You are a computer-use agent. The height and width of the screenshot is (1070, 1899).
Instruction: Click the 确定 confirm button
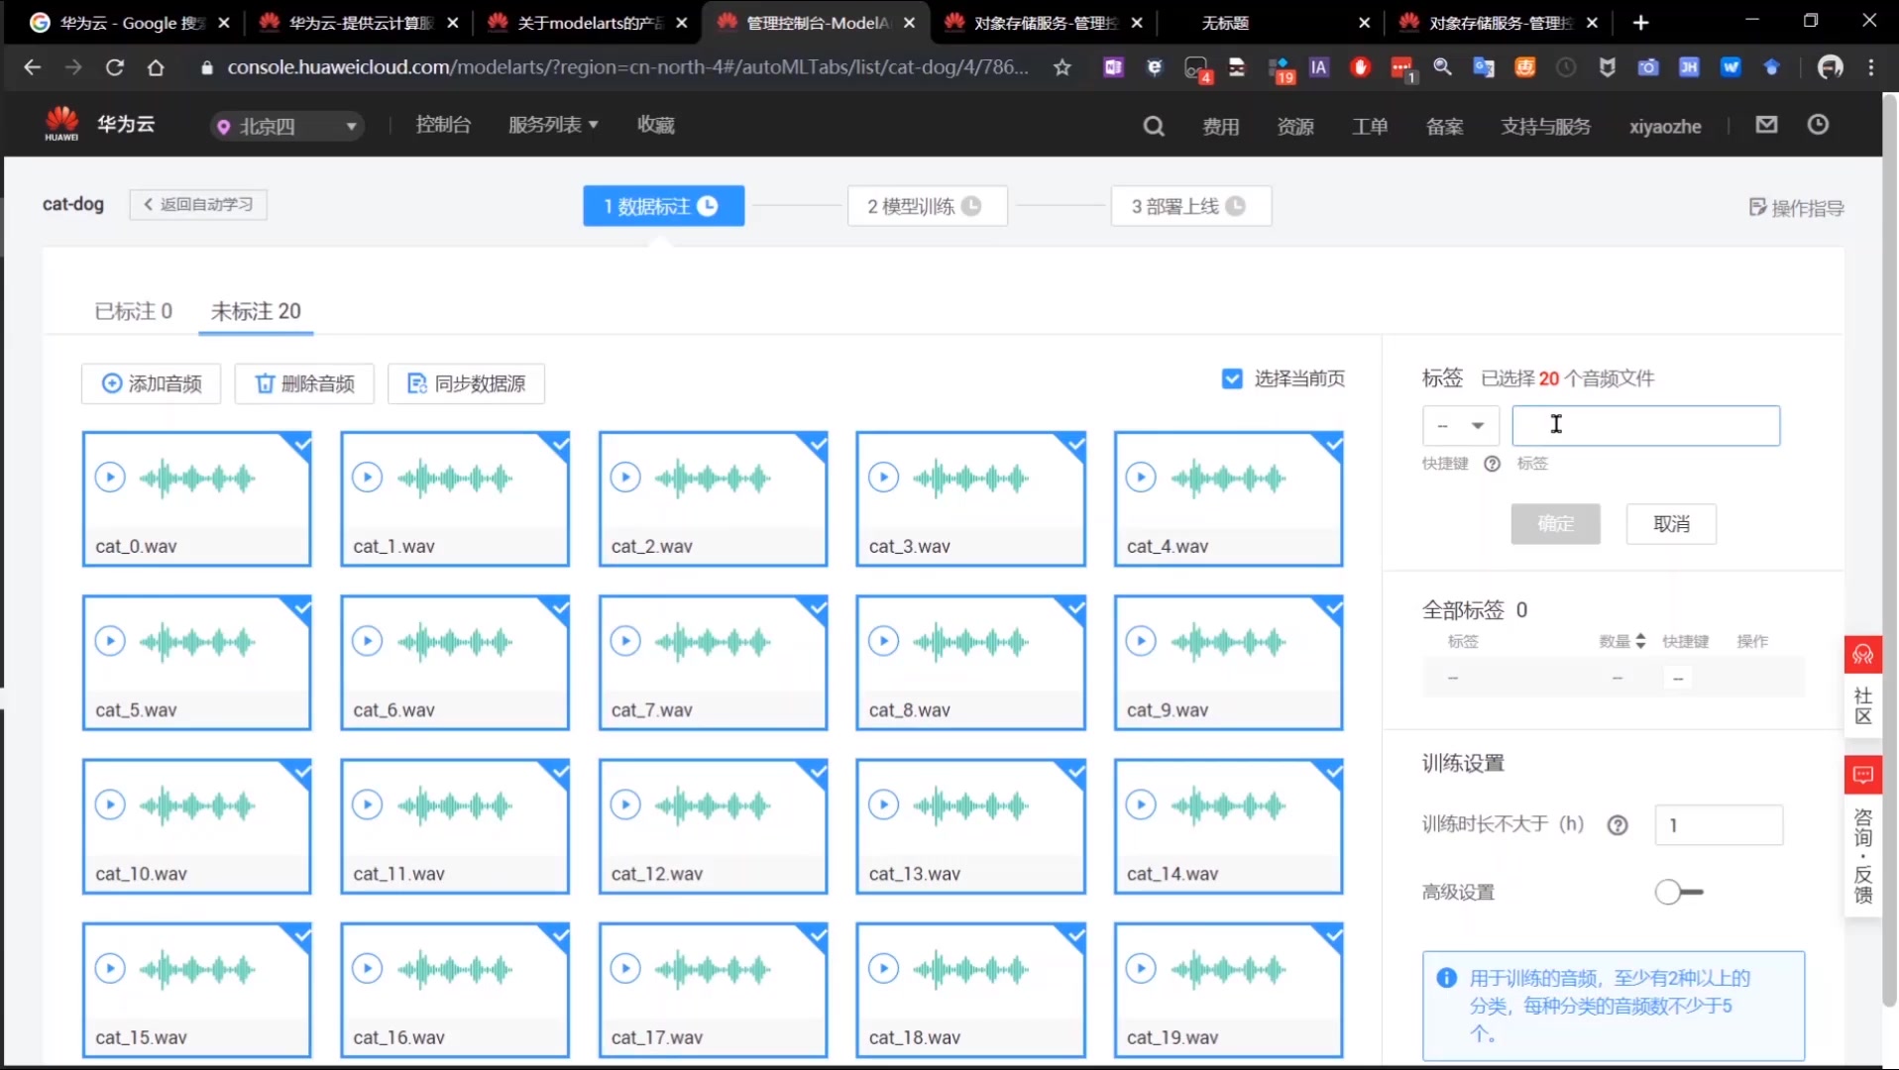pos(1555,524)
